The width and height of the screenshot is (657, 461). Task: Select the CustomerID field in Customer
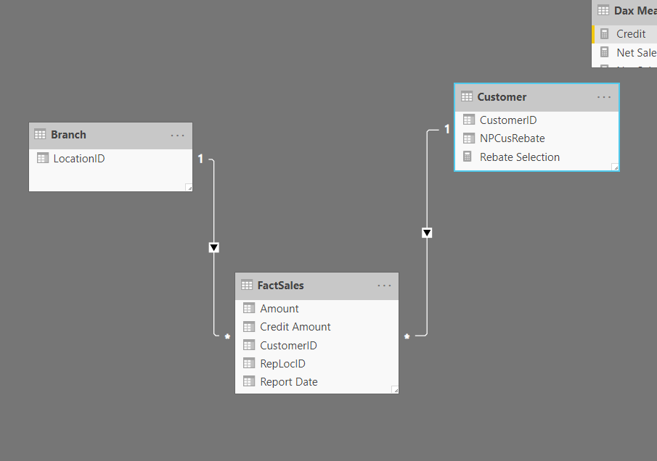pyautogui.click(x=536, y=120)
